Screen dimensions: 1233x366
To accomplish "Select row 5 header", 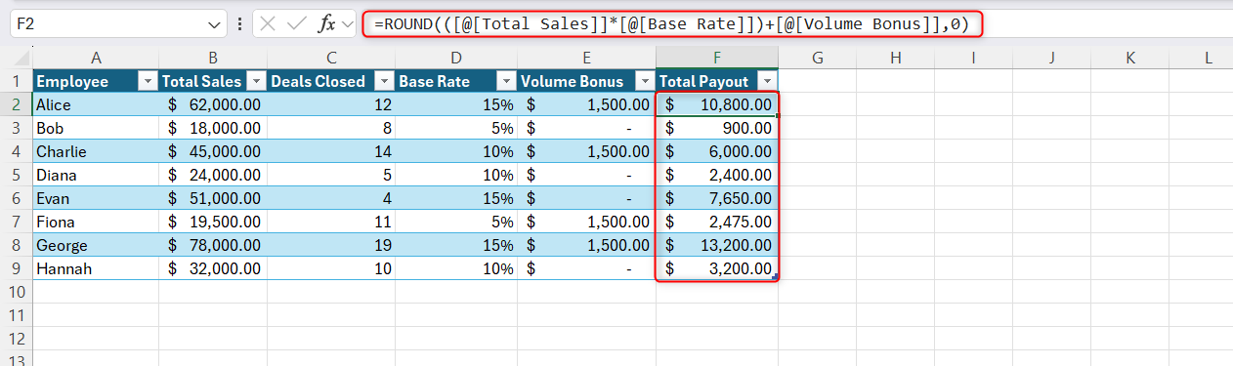I will [17, 175].
